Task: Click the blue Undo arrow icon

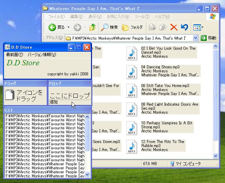Action: [184, 27]
